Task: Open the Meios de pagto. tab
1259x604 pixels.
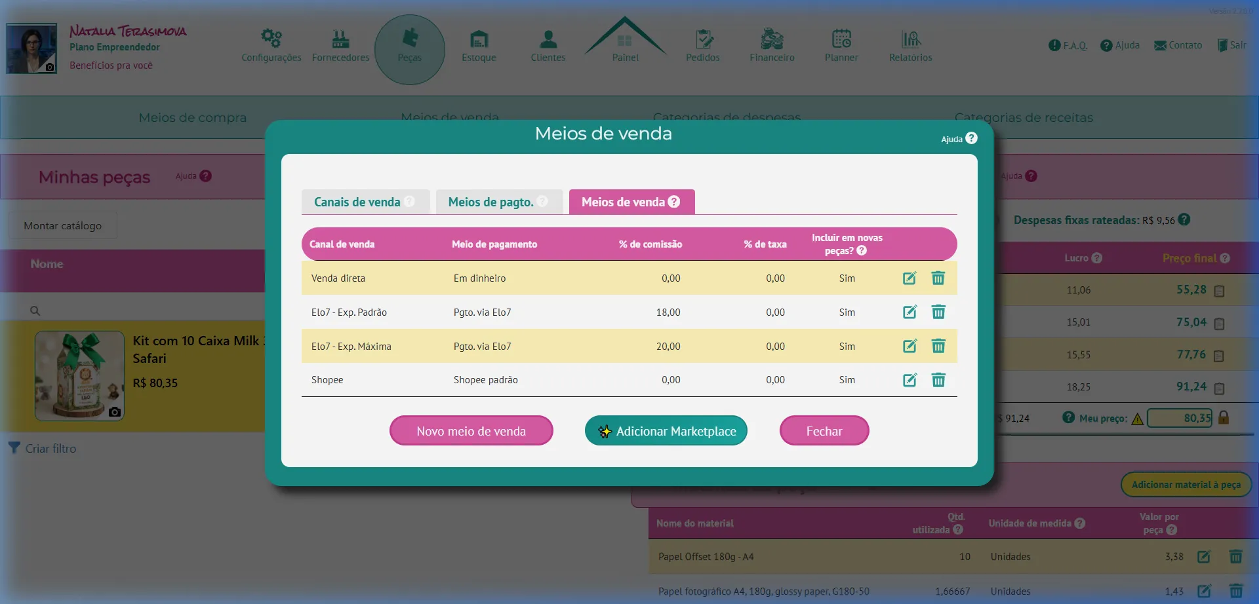Action: (492, 202)
